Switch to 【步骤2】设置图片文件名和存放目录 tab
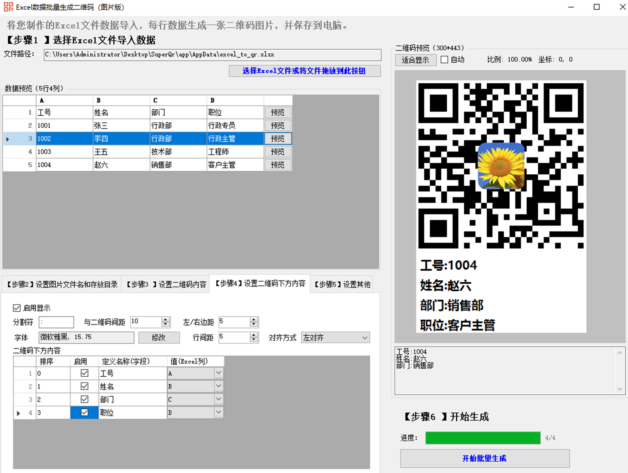 [62, 285]
